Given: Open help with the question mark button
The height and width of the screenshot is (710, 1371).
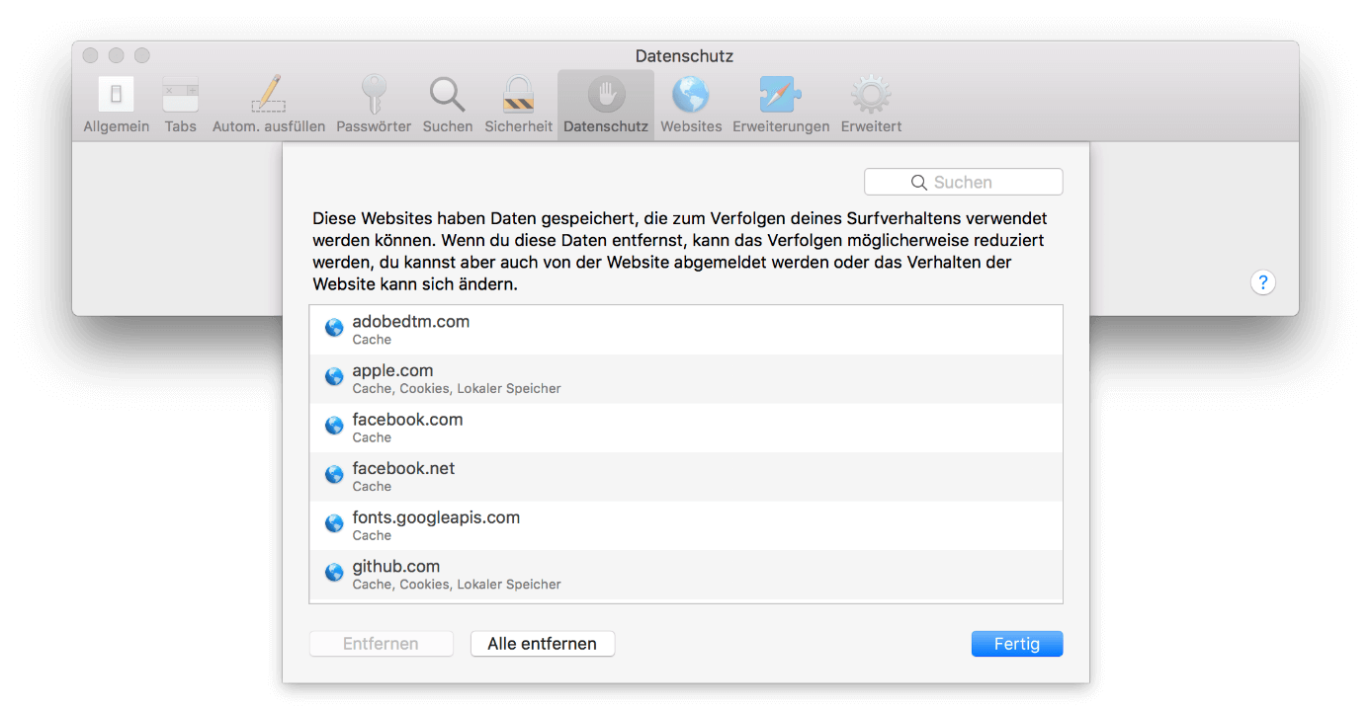Looking at the screenshot, I should click(x=1262, y=282).
